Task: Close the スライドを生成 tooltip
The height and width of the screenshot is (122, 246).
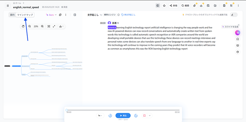Action: [x=239, y=25]
